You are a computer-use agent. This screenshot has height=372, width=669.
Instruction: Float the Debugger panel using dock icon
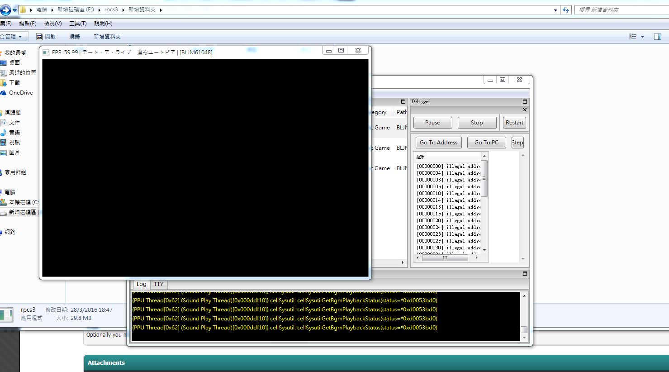click(525, 102)
